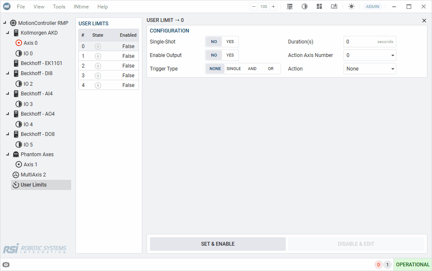Click the MotionController RMP chip icon
Image resolution: width=432 pixels, height=271 pixels.
(13, 23)
